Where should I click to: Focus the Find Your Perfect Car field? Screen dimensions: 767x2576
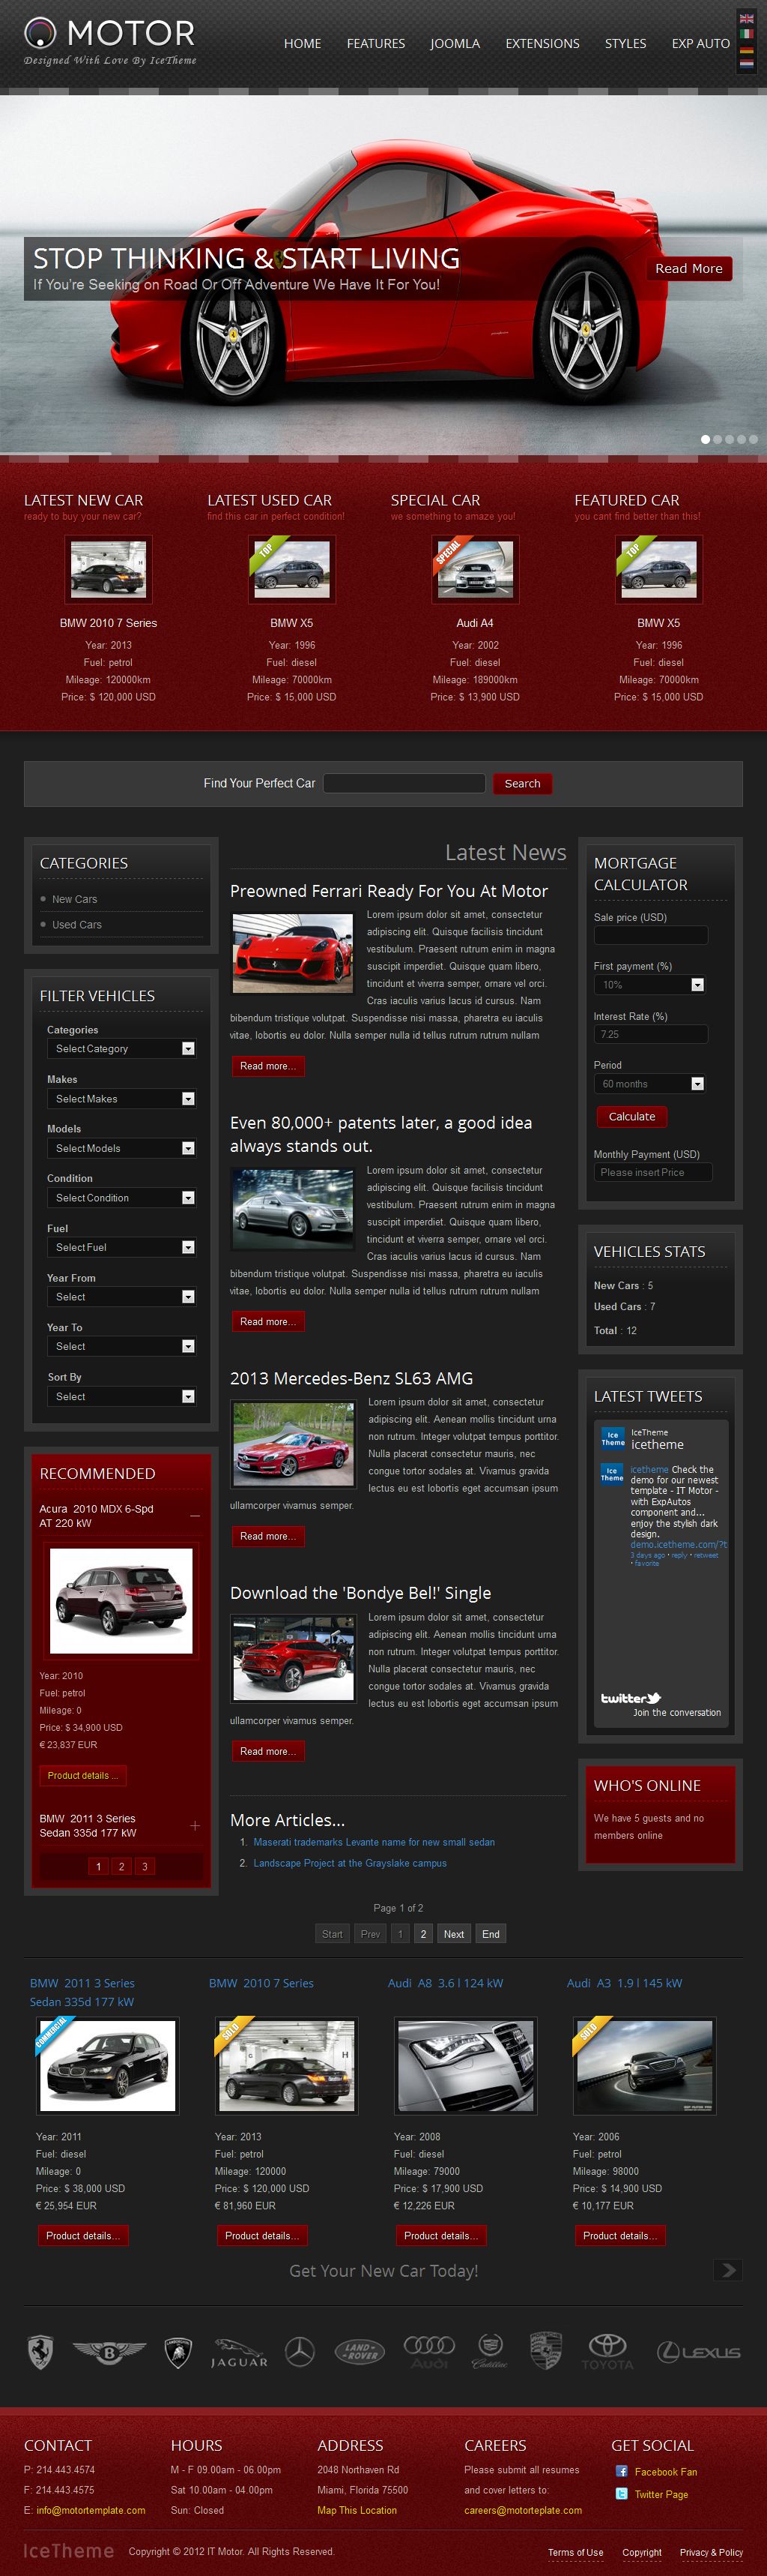404,783
